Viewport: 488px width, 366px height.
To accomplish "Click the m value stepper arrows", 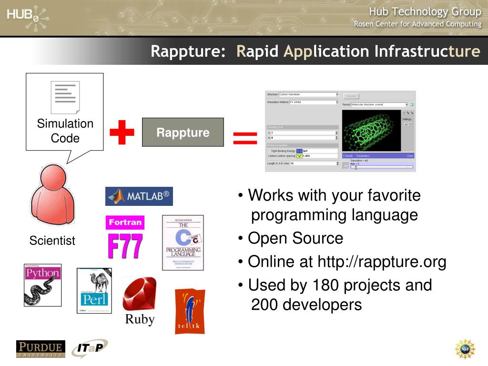I will 336,138.
